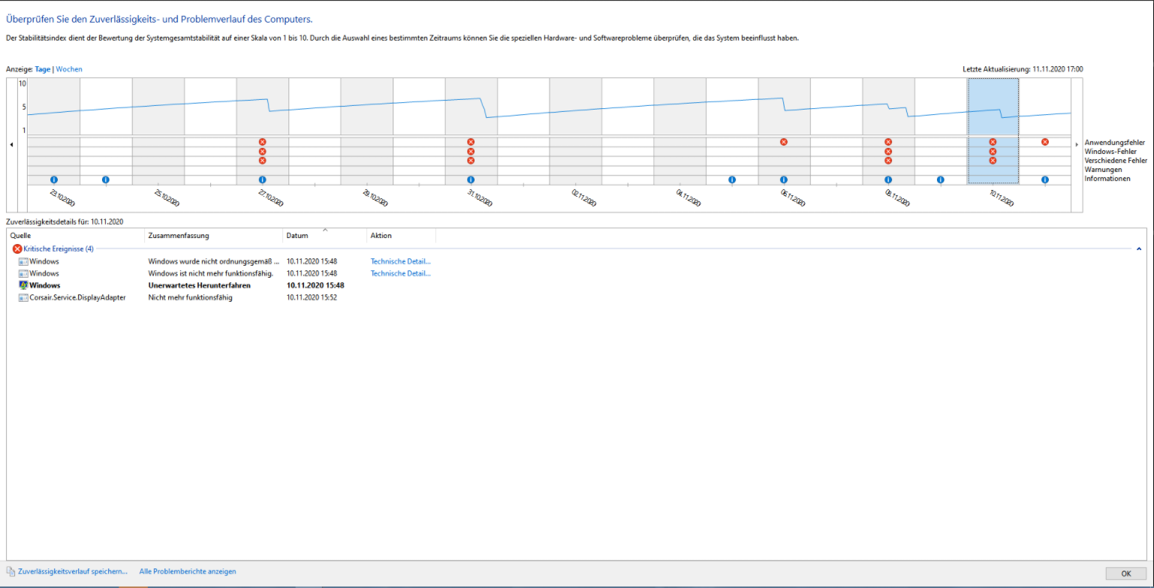Sort list by Quelle column
Image resolution: width=1154 pixels, height=588 pixels.
coord(76,236)
